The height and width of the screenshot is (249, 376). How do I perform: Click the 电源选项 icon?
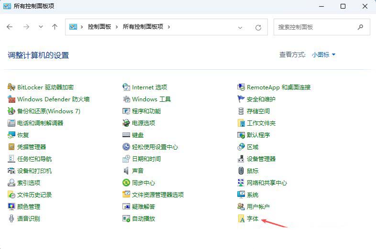(x=126, y=123)
